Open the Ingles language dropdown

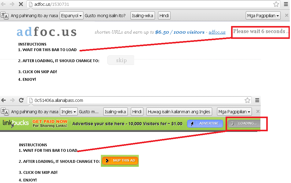tap(69, 112)
